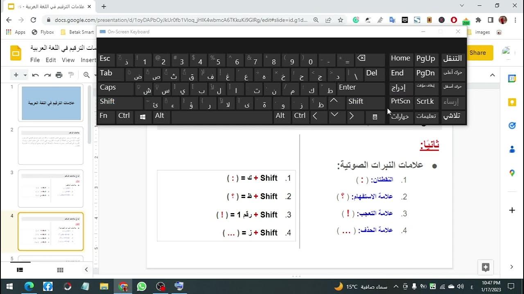Click the Undo arrow in Slides toolbar
The width and height of the screenshot is (524, 294).
[x=36, y=75]
